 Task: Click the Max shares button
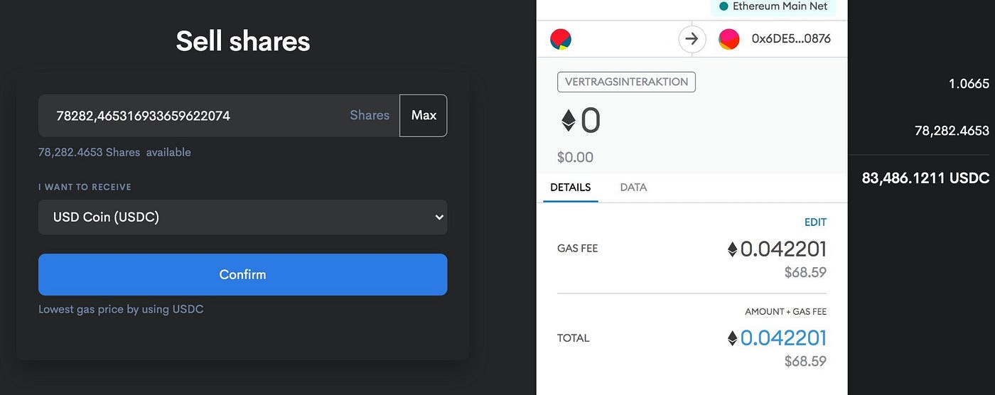pos(424,115)
